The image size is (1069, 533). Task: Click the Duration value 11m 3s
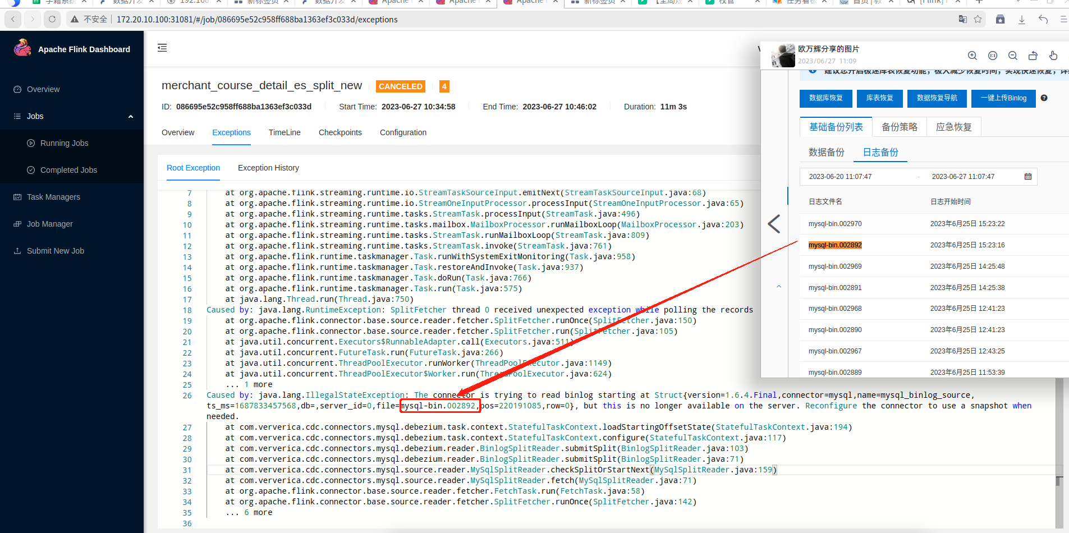coord(673,107)
